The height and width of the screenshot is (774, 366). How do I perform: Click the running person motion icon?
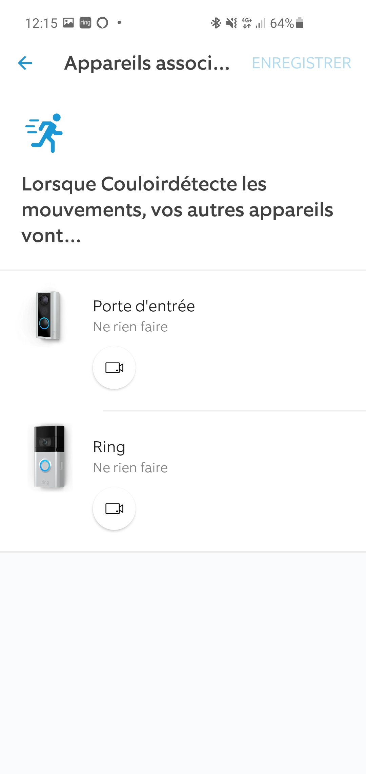44,133
